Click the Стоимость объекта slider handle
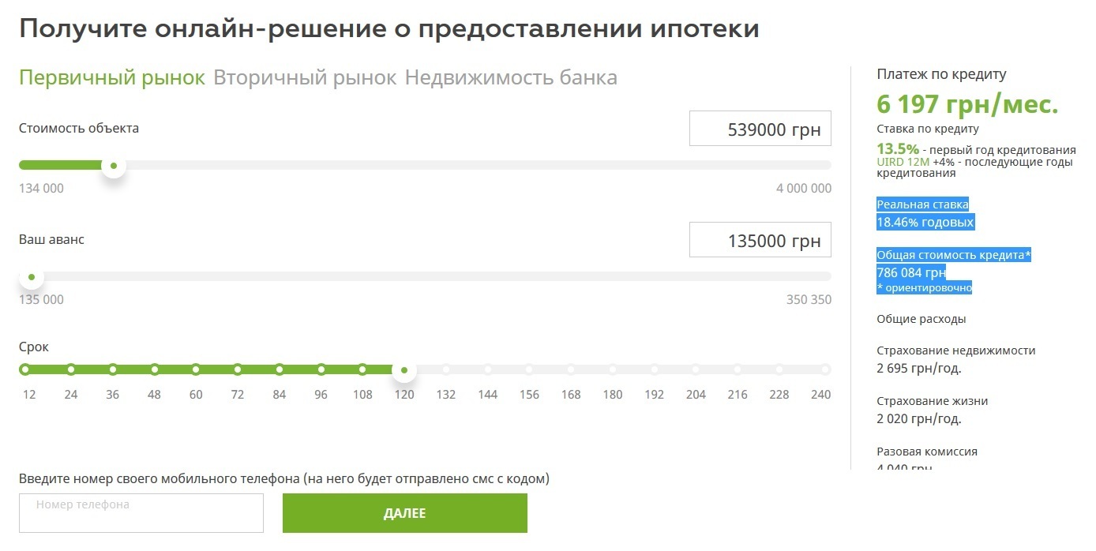This screenshot has width=1096, height=551. 114,166
